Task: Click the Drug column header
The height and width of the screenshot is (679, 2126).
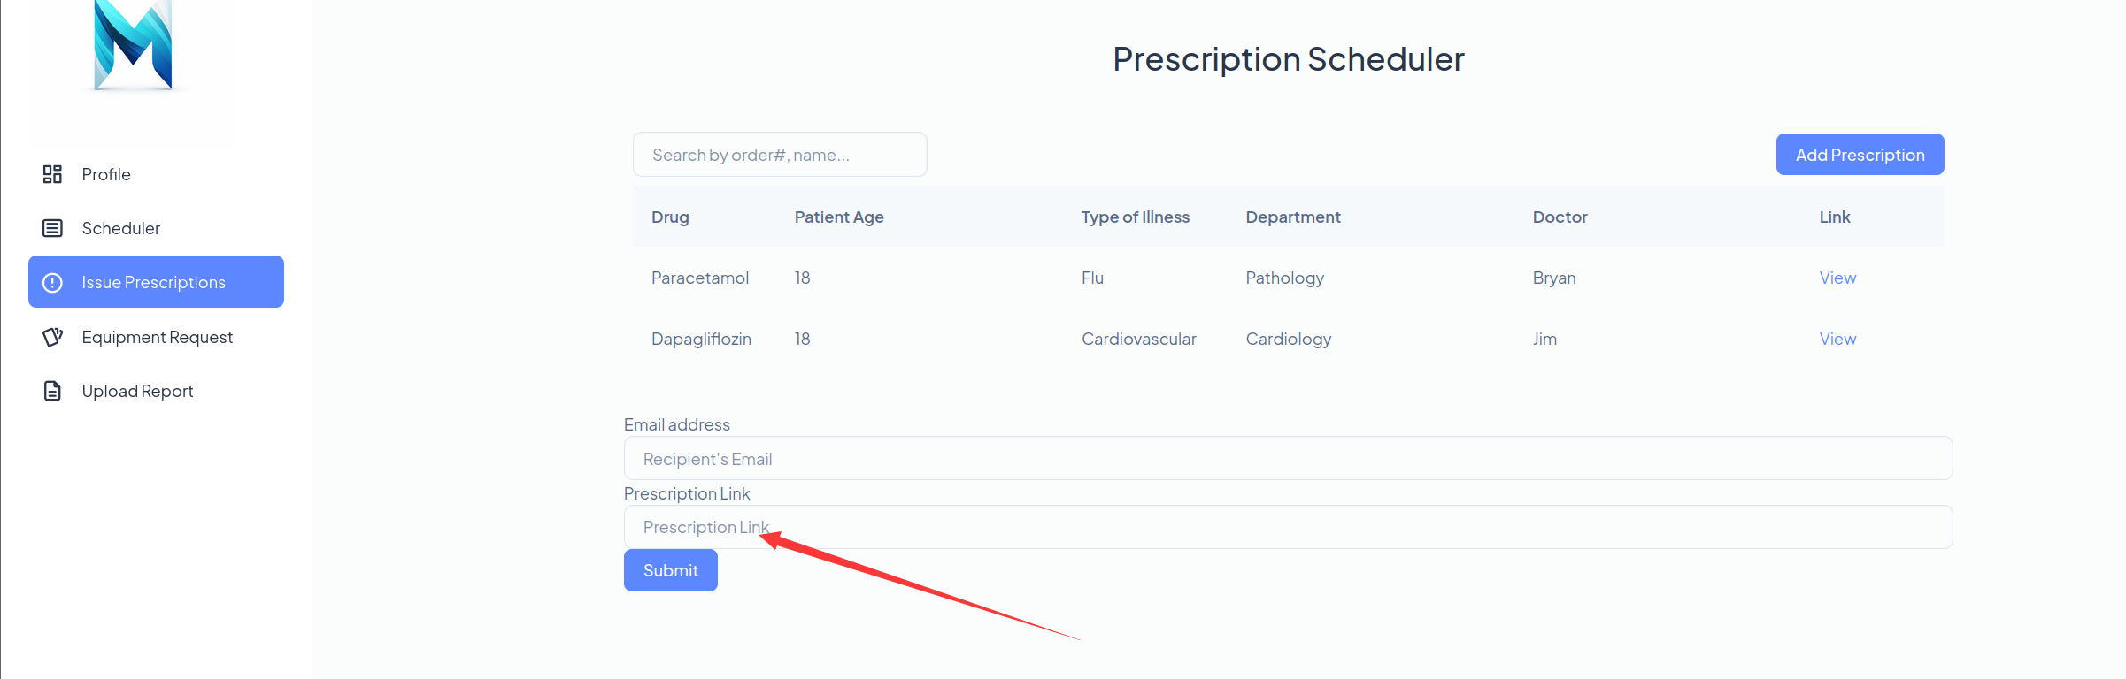Action: (x=670, y=217)
